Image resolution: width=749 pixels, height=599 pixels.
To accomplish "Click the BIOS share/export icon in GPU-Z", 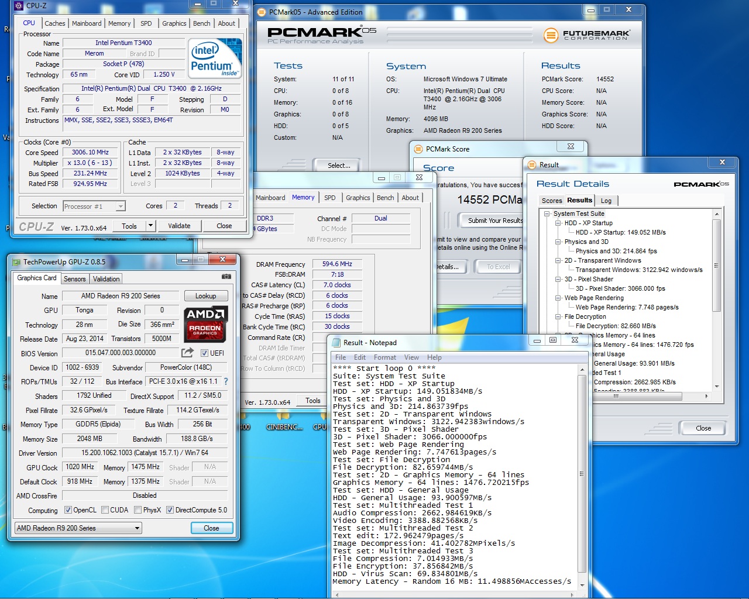I will (187, 352).
